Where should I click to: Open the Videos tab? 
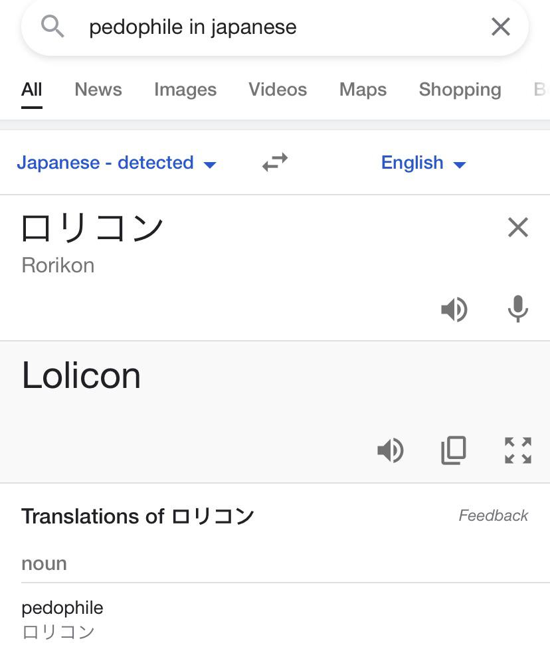(x=278, y=89)
